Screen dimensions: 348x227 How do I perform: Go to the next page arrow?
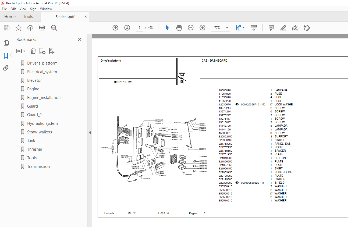tap(127, 28)
